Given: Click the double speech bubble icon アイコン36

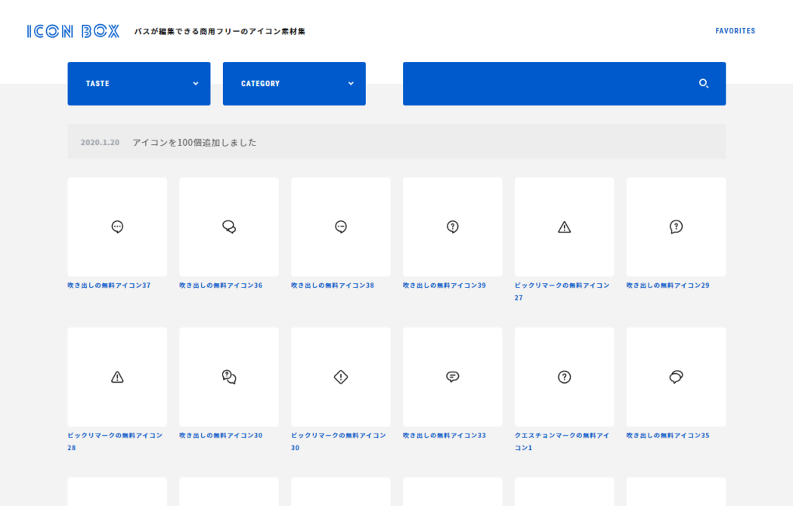Looking at the screenshot, I should click(x=228, y=227).
